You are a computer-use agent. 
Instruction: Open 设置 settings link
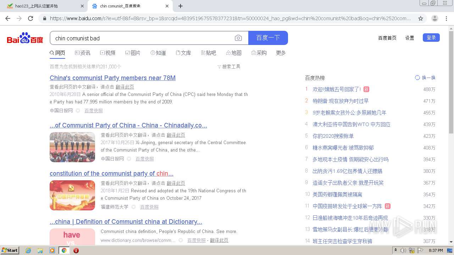(410, 38)
